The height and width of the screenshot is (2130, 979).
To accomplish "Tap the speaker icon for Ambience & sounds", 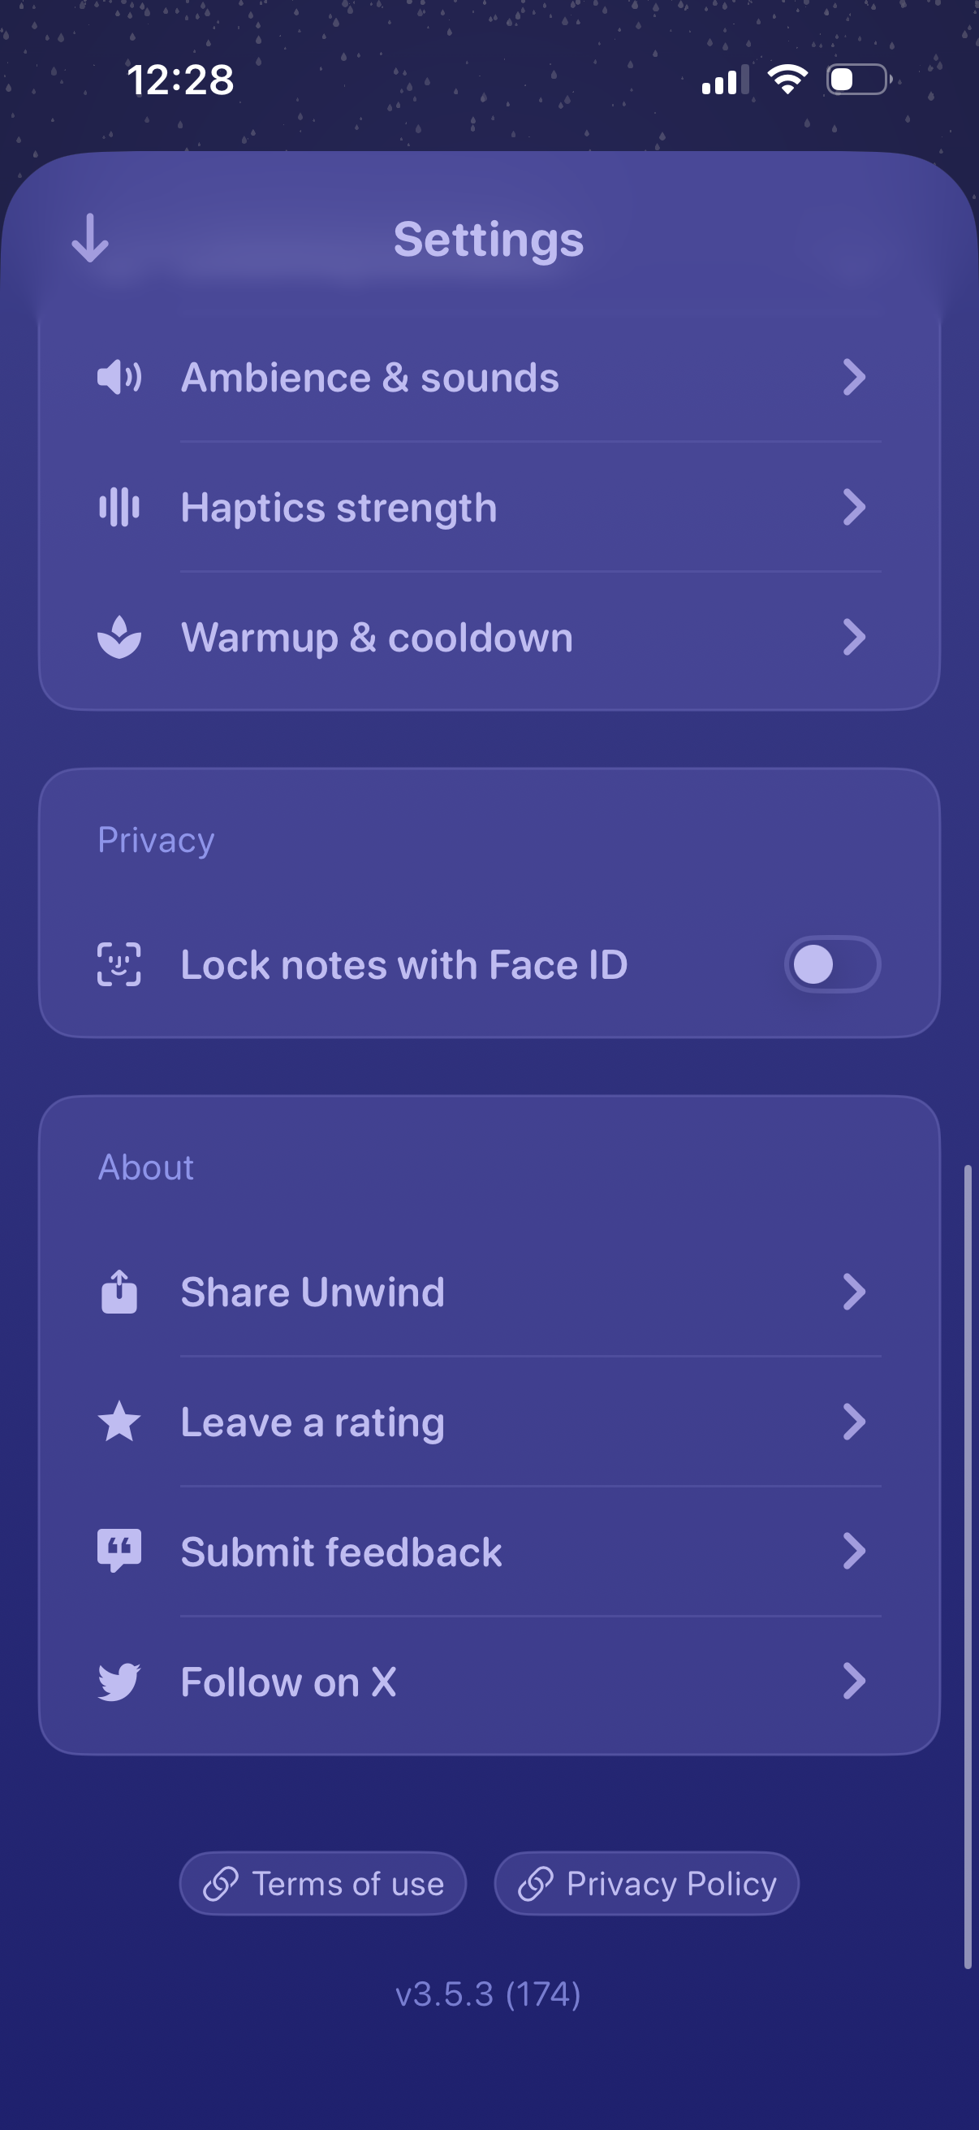I will [x=120, y=377].
